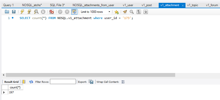Add snippet with star plus icon
220x100 pixels.
[x=117, y=12]
